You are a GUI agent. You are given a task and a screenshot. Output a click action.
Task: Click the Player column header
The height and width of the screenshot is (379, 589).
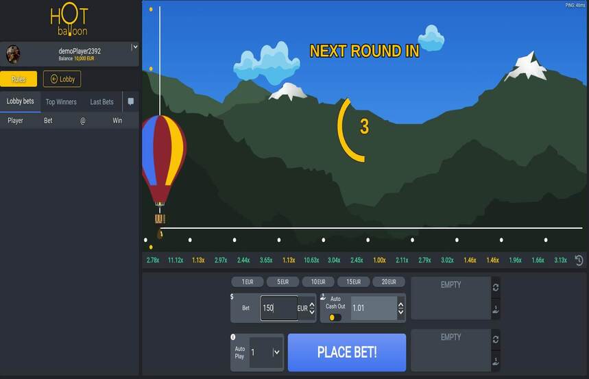coord(15,121)
